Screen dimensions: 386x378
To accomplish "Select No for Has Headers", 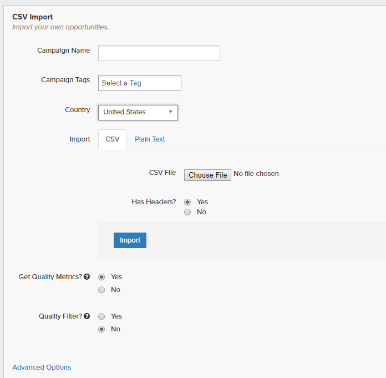I will (x=187, y=212).
